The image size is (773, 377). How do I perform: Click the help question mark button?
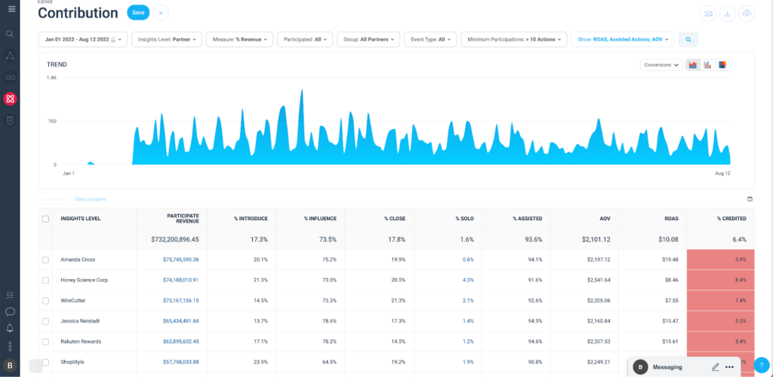click(760, 364)
